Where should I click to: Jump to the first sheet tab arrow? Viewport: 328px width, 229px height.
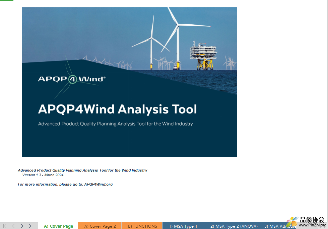(5, 226)
